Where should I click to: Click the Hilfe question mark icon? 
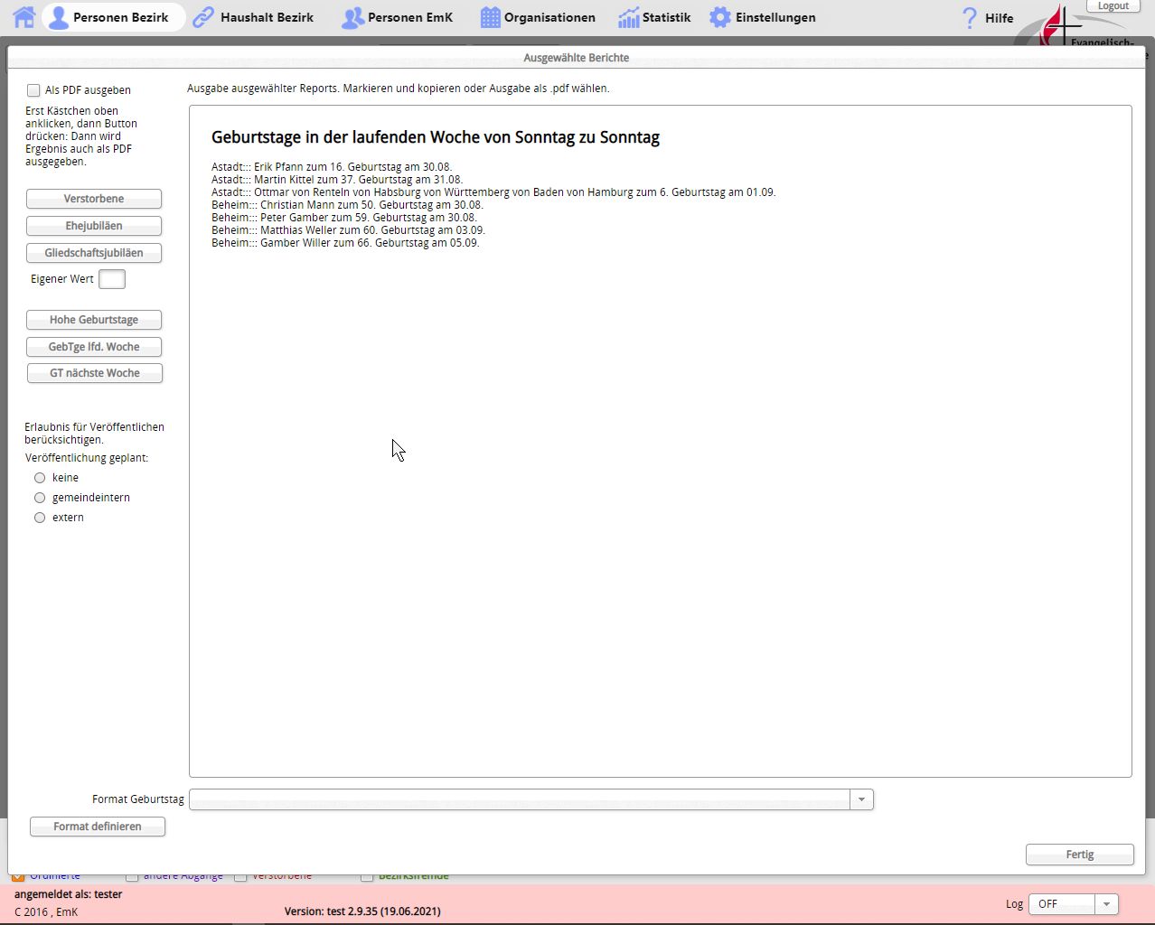(x=970, y=18)
